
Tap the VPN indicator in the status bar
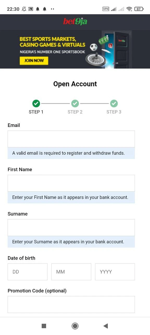pyautogui.click(x=106, y=9)
